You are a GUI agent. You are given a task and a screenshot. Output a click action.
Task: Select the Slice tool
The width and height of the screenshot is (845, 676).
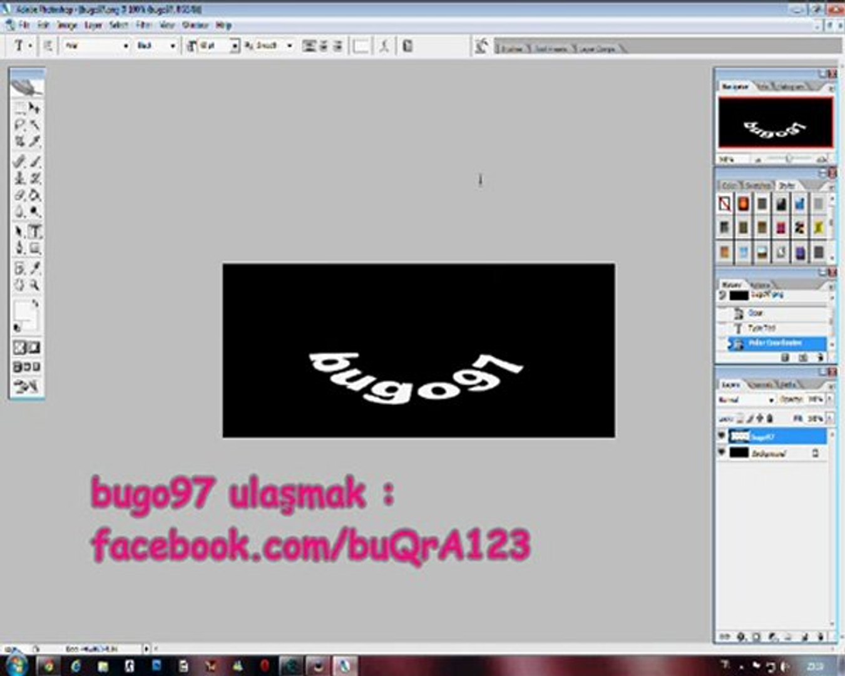tap(35, 141)
